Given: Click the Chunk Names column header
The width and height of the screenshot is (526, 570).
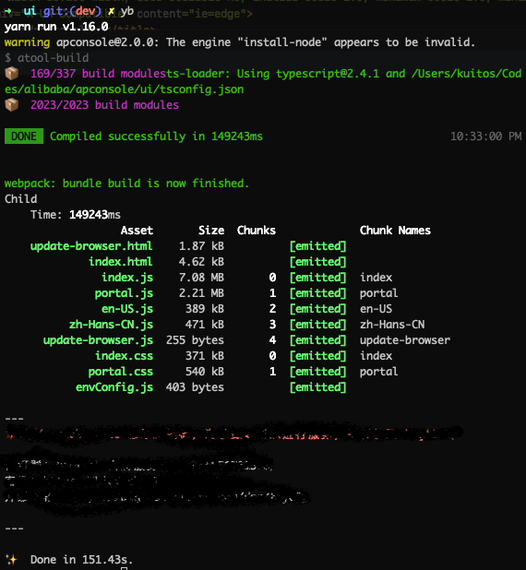Looking at the screenshot, I should tap(395, 231).
